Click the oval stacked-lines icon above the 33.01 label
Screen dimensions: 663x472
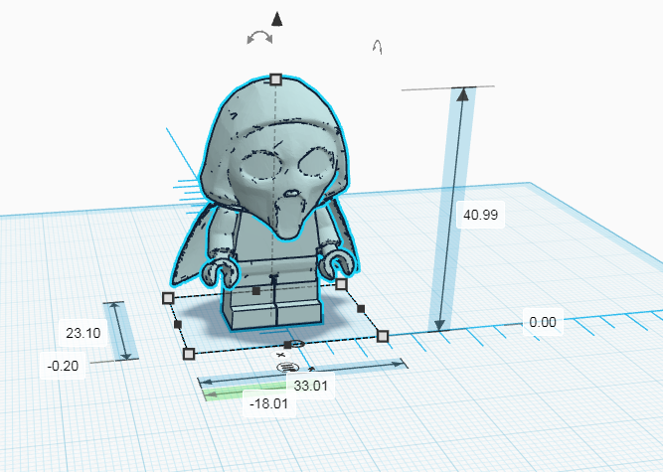coord(287,367)
